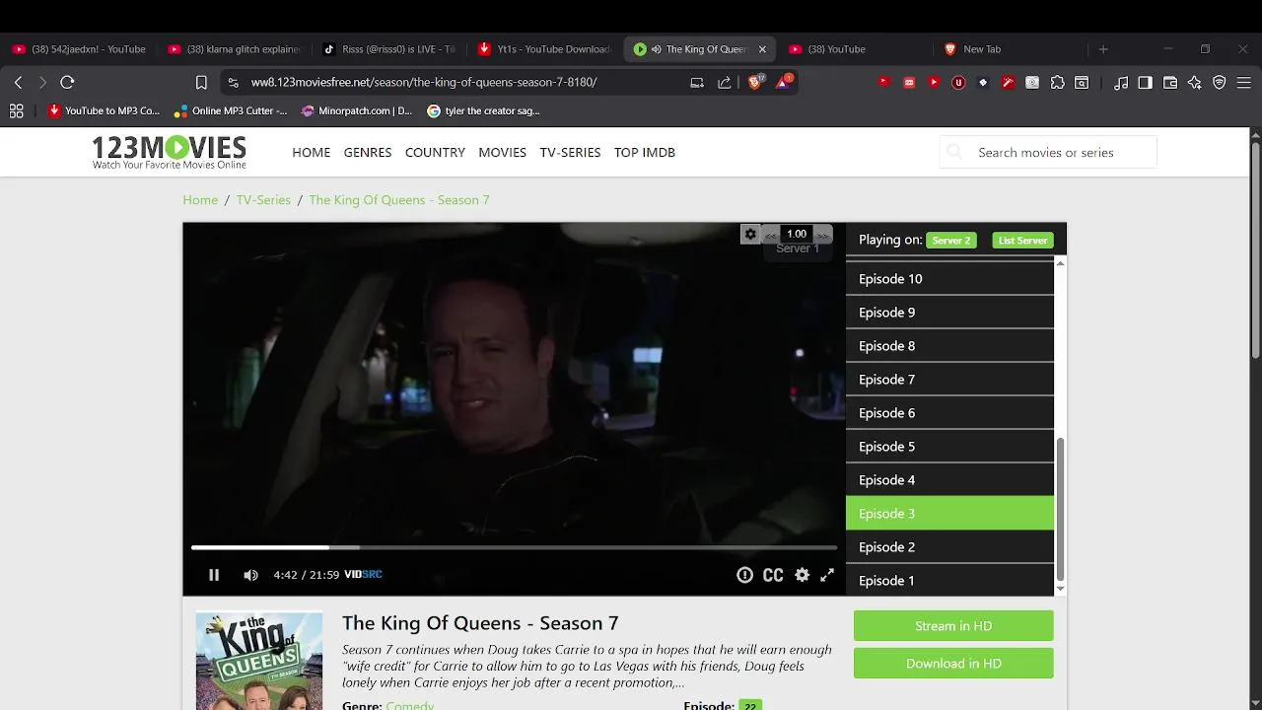Toggle closed captions CC in player
Image resolution: width=1262 pixels, height=710 pixels.
coord(773,575)
